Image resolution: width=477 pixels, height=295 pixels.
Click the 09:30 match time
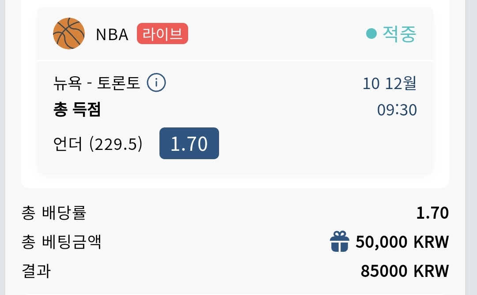[397, 110]
